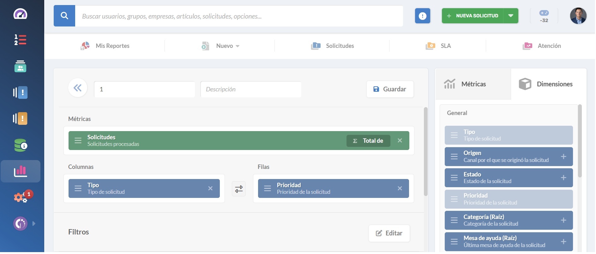This screenshot has width=596, height=254.
Task: Open the Nuevo dropdown menu
Action: coord(220,46)
